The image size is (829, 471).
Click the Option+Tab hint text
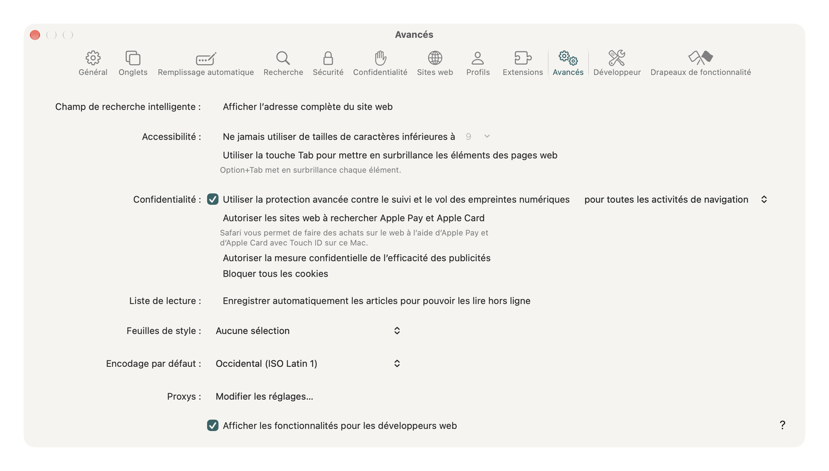tap(310, 170)
